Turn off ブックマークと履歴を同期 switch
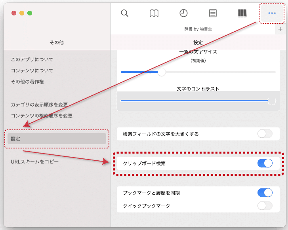Viewport: 288px width, 230px height. coord(265,192)
